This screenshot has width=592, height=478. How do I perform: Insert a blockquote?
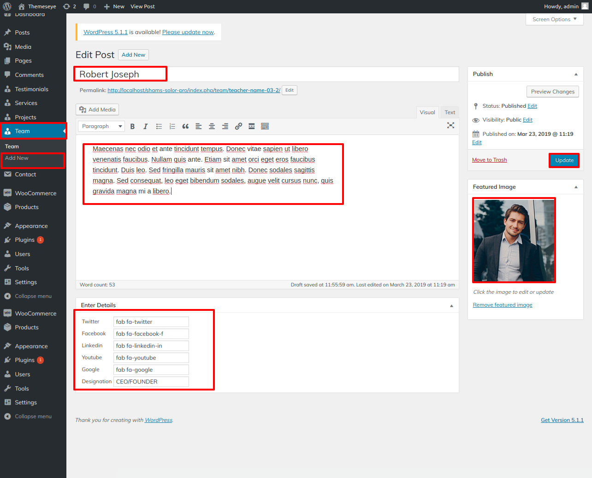click(x=185, y=126)
